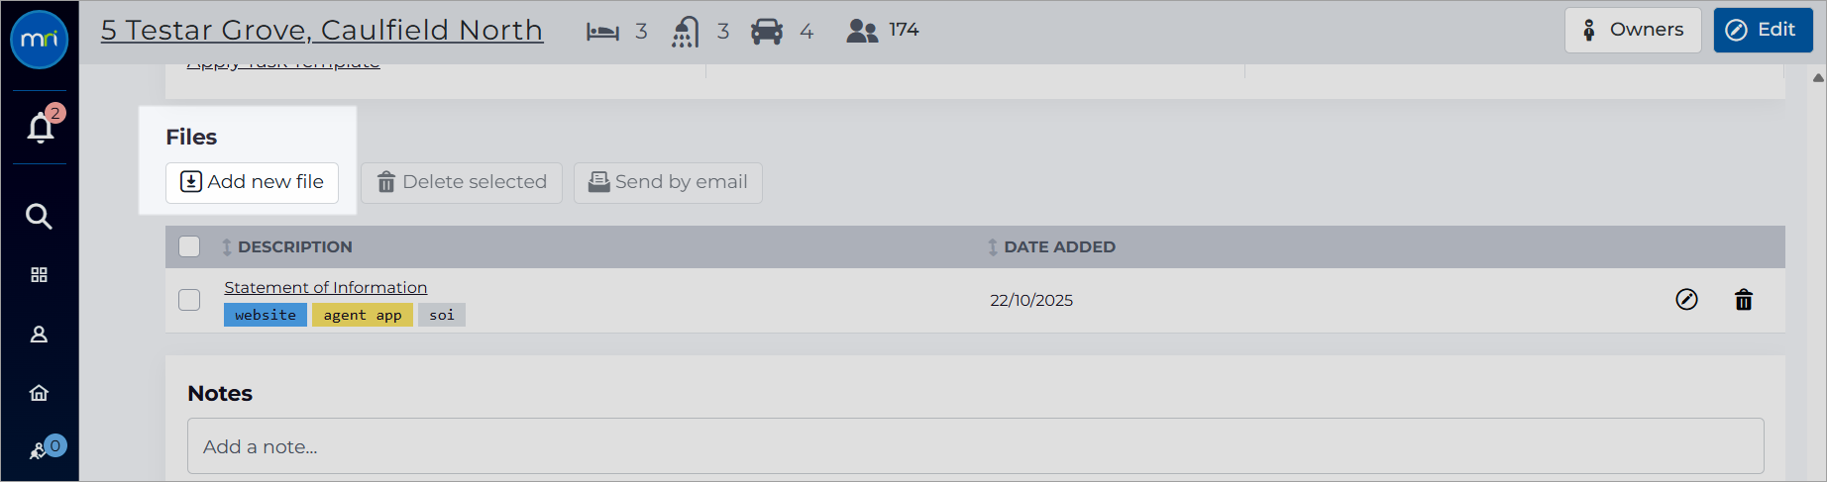Click the Add new file button
The image size is (1827, 482).
pos(252,182)
